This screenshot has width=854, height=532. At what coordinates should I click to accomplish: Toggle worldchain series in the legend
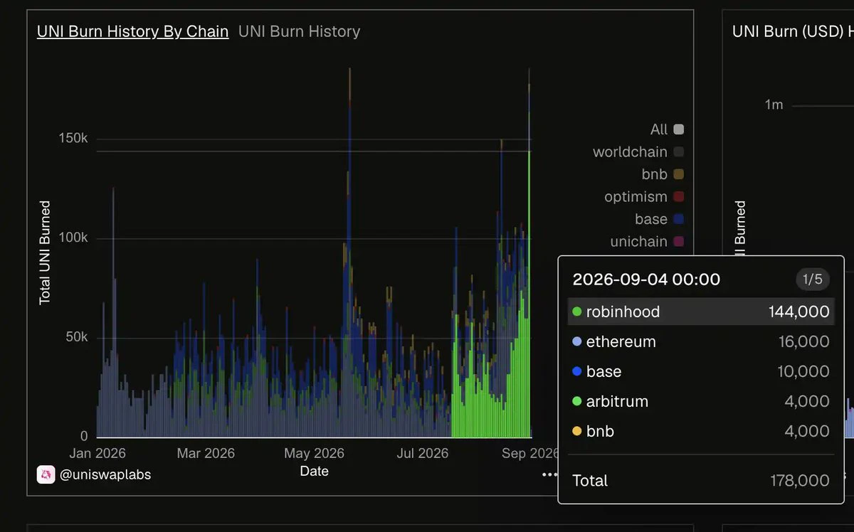tap(638, 152)
